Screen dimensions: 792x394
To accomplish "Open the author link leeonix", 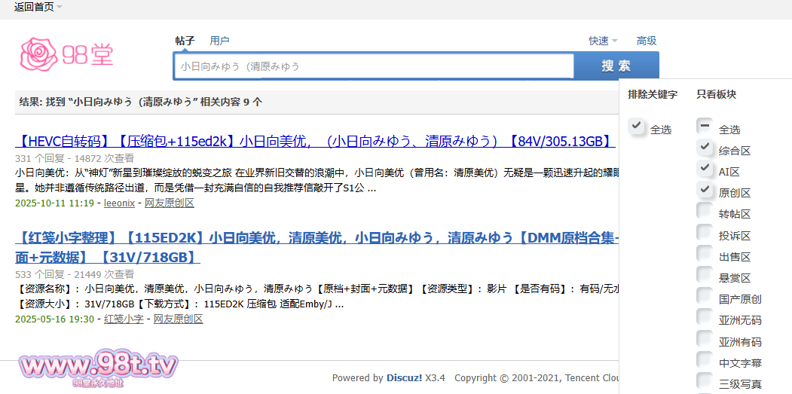I will tap(119, 203).
